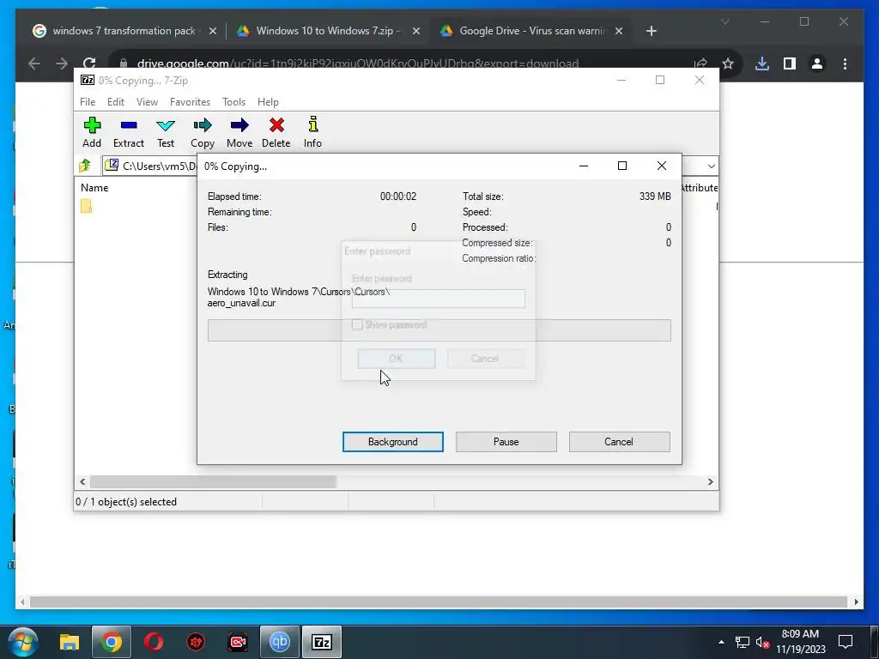Click the 7-Zip taskbar icon
The width and height of the screenshot is (879, 659).
click(322, 642)
